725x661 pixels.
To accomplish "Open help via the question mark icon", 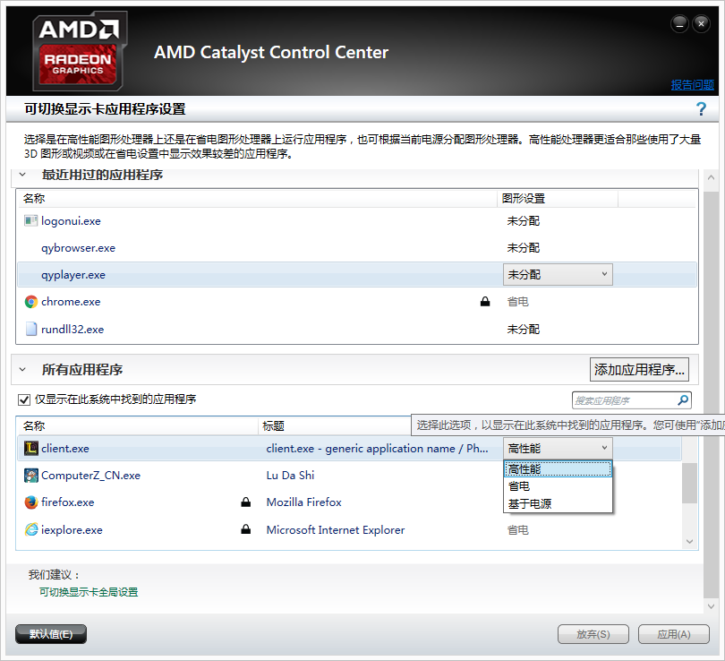I will coord(701,109).
